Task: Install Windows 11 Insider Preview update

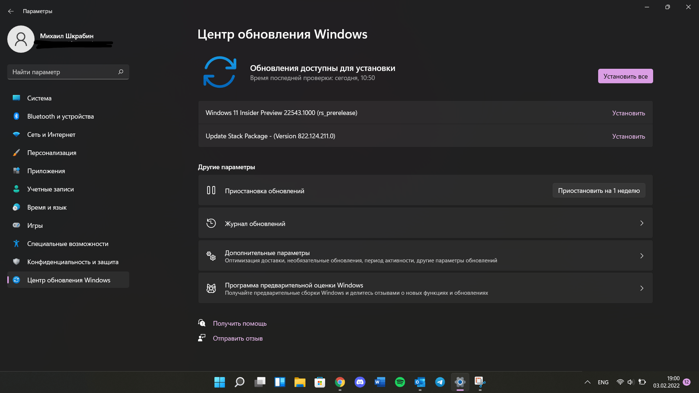Action: click(x=628, y=113)
